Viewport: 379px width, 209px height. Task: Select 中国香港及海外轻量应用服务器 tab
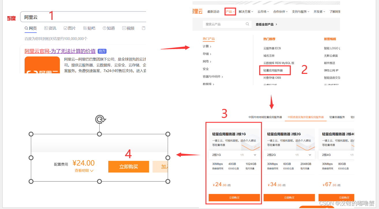306,117
